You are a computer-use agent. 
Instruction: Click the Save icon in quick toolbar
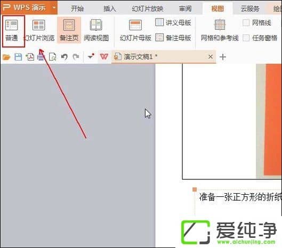18,57
